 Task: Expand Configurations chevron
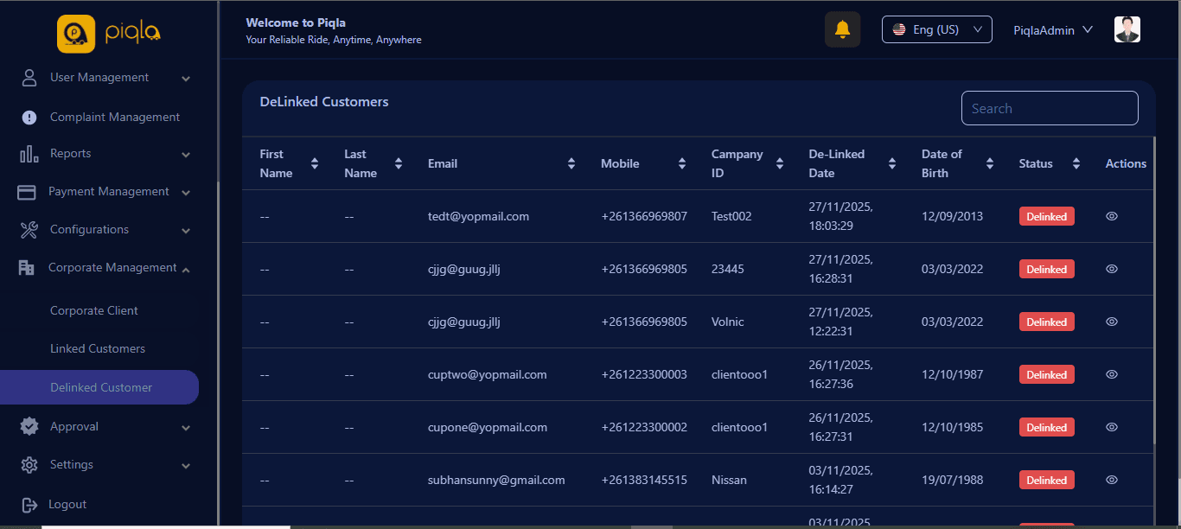coord(186,231)
